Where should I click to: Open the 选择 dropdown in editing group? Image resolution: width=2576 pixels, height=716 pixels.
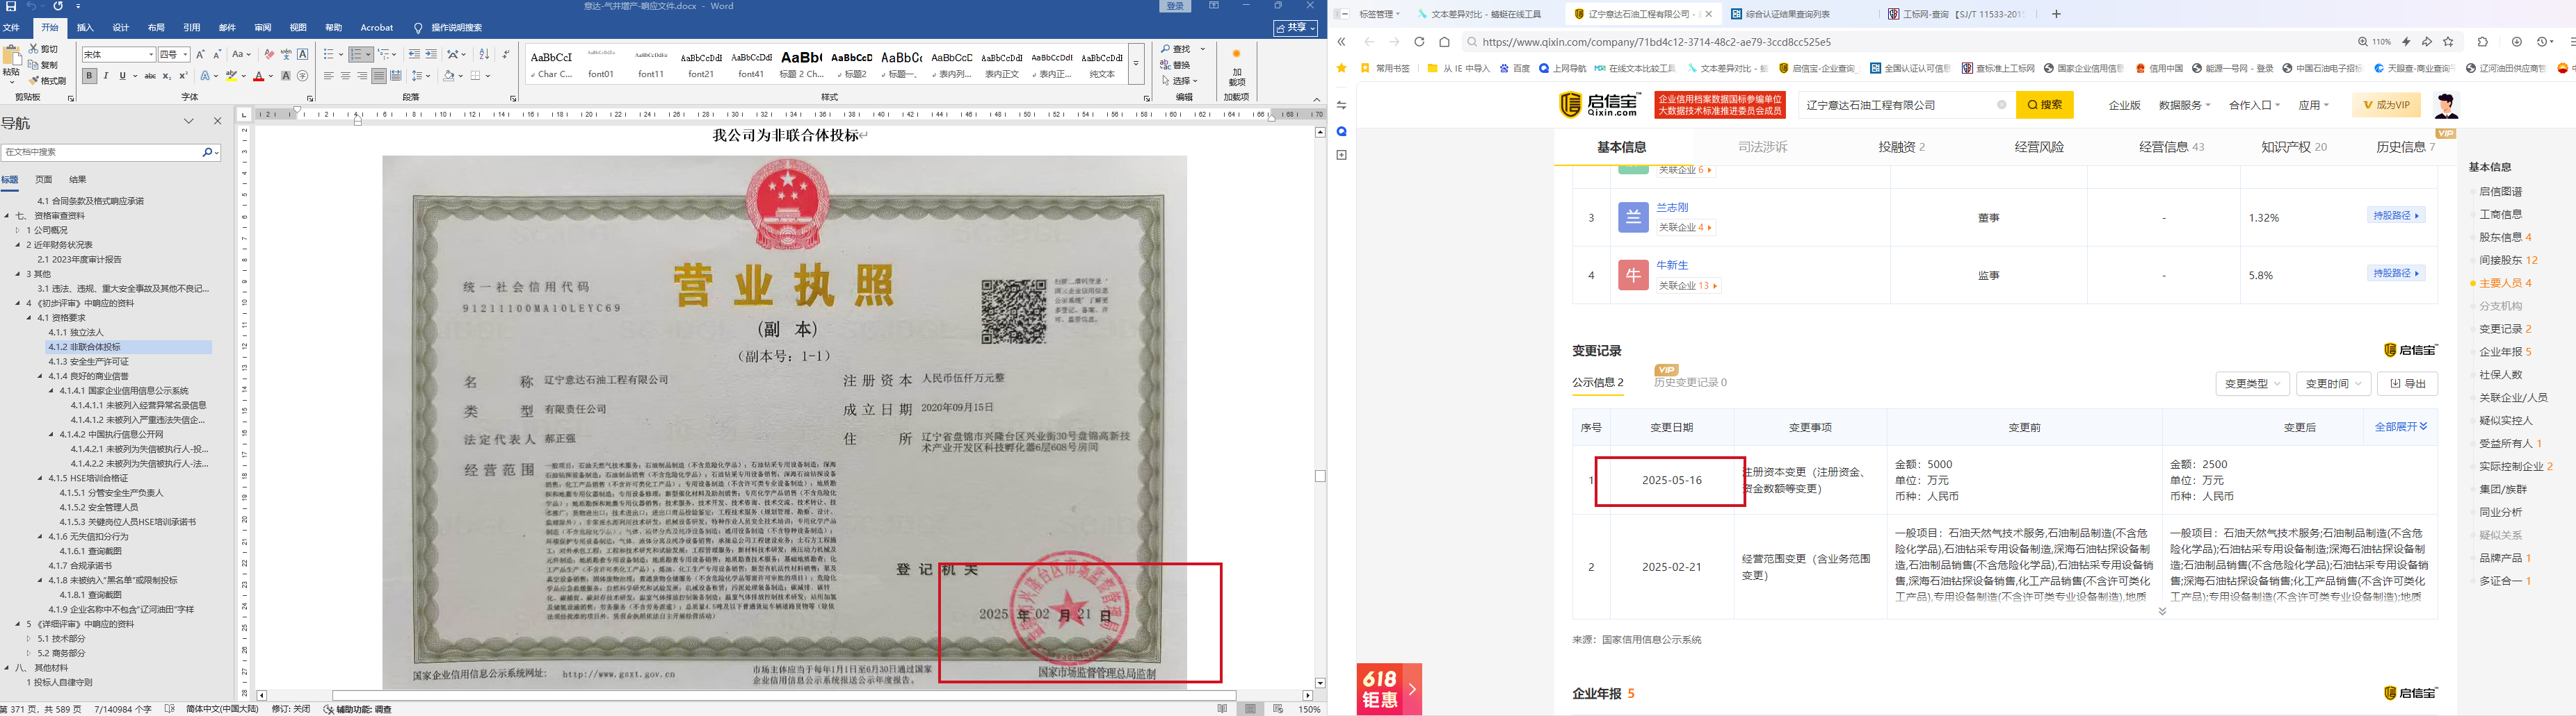point(1181,81)
